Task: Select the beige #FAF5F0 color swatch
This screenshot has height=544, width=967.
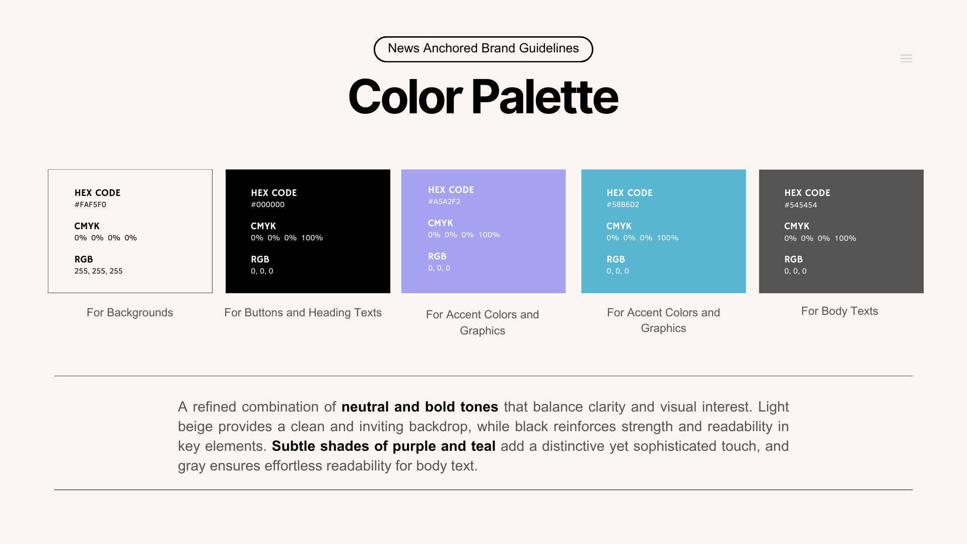Action: [x=130, y=231]
